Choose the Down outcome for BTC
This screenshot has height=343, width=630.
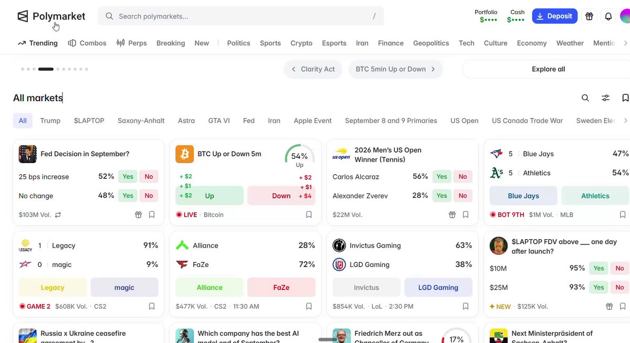[x=281, y=196]
